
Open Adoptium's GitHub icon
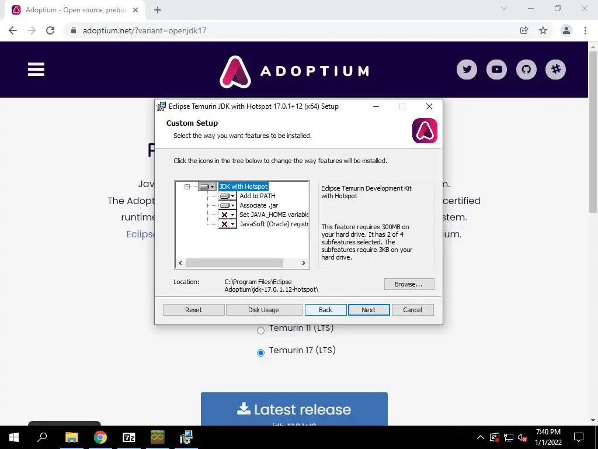tap(526, 70)
